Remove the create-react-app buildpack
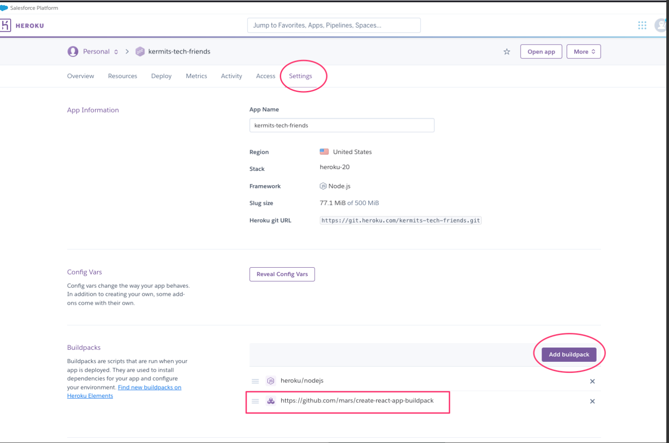This screenshot has height=443, width=669. pos(592,401)
